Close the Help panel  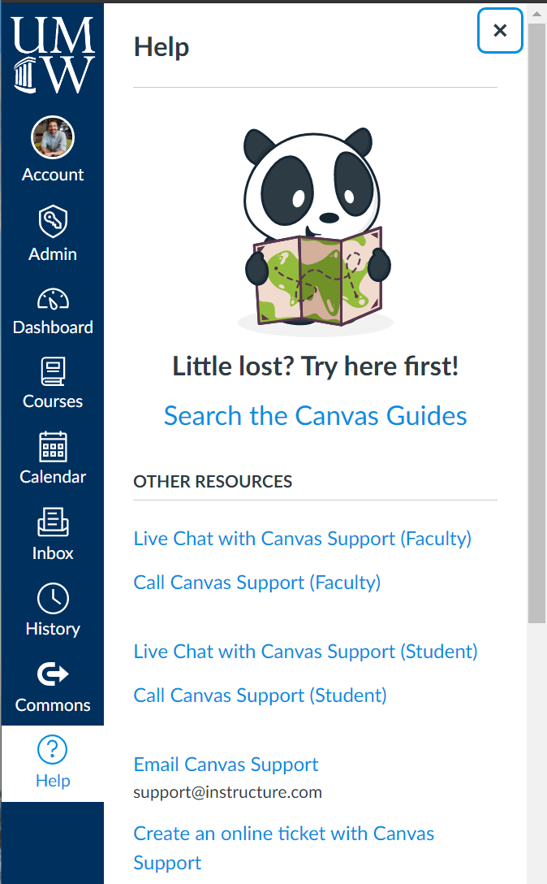499,30
